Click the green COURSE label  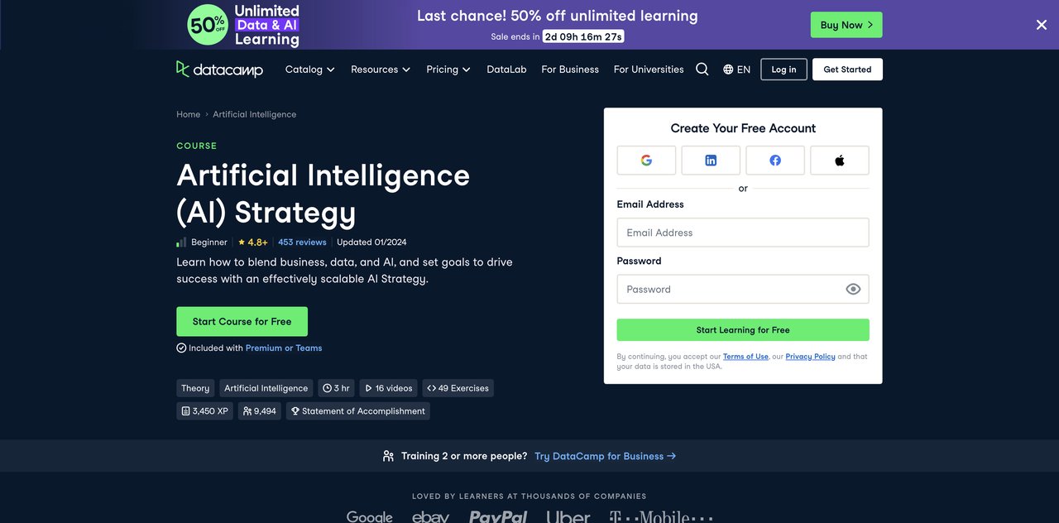point(197,146)
